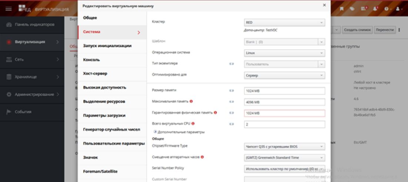The width and height of the screenshot is (408, 182).
Task: Open the Консоль settings tab
Action: tap(92, 60)
